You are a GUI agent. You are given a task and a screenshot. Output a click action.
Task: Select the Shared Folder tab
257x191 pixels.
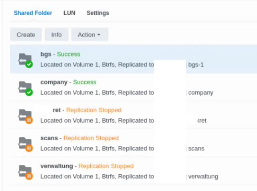33,13
